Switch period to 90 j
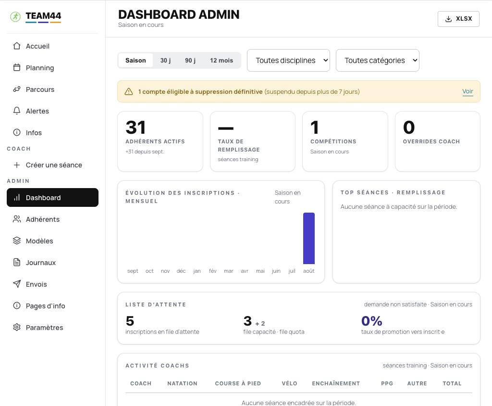This screenshot has height=406, width=492. pyautogui.click(x=190, y=60)
